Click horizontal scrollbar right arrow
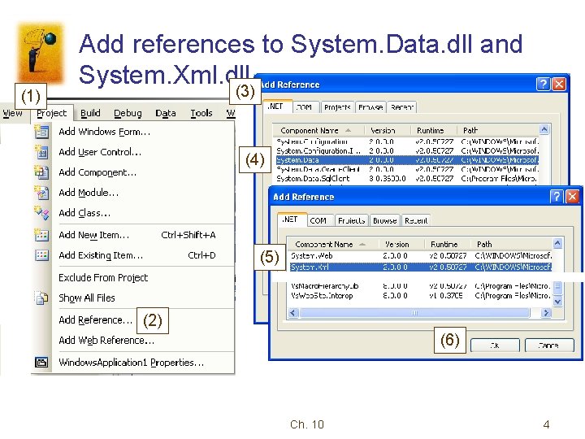The width and height of the screenshot is (585, 439). (546, 313)
